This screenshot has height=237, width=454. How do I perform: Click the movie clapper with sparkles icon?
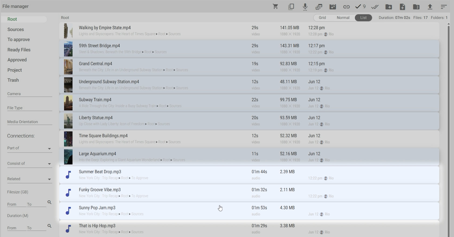pos(333,7)
